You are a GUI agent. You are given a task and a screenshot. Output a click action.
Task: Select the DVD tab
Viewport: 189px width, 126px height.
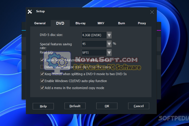pyautogui.click(x=60, y=23)
